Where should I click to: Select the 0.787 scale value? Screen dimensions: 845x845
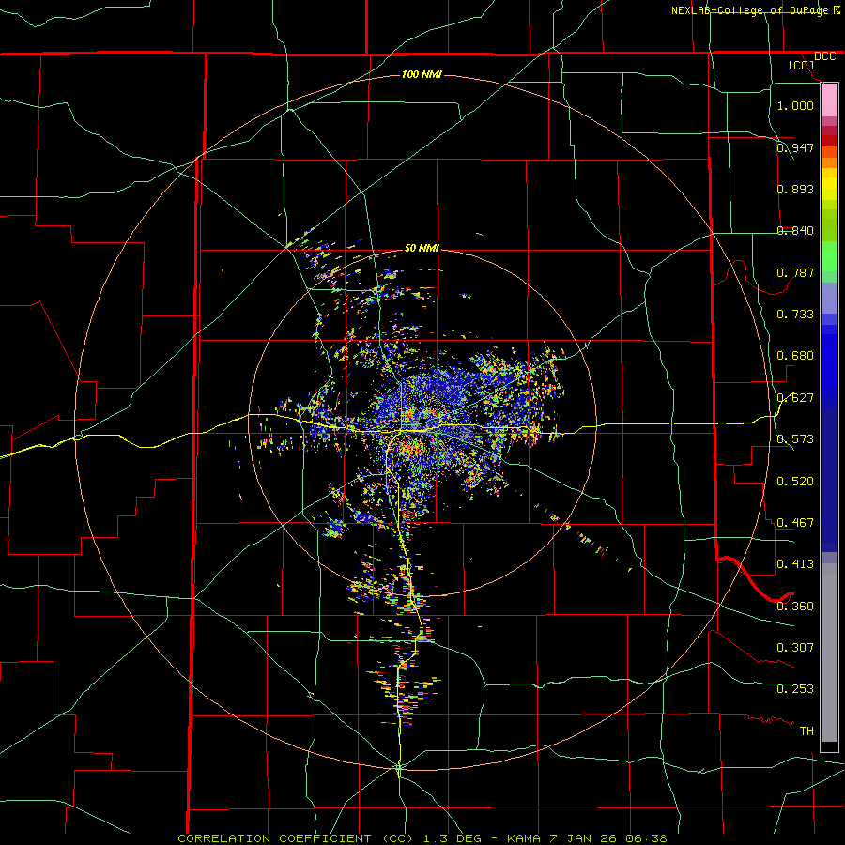click(x=795, y=272)
